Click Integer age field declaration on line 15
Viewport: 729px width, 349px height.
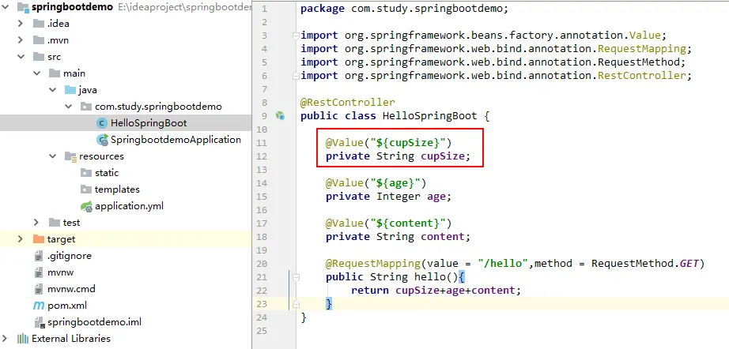pos(389,197)
